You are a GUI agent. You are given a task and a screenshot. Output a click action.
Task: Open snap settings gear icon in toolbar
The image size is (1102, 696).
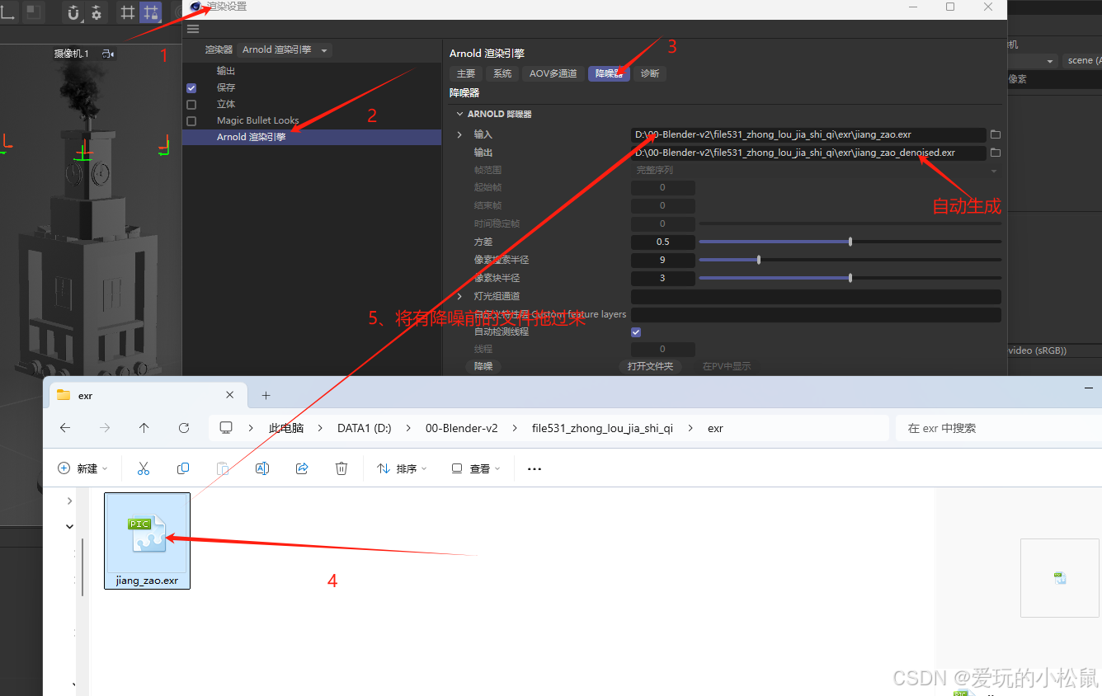point(97,12)
